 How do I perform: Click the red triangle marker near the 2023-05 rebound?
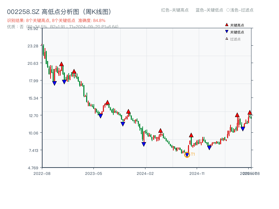pyautogui.click(x=107, y=102)
